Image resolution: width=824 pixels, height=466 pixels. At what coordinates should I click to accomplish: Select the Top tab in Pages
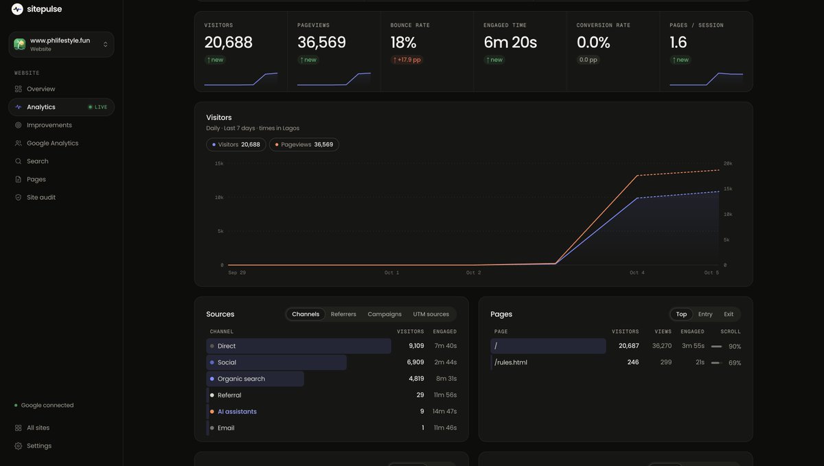pyautogui.click(x=681, y=314)
